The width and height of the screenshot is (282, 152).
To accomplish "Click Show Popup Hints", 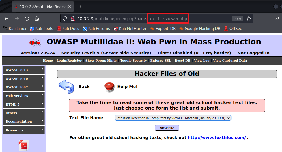I will click(x=101, y=61).
